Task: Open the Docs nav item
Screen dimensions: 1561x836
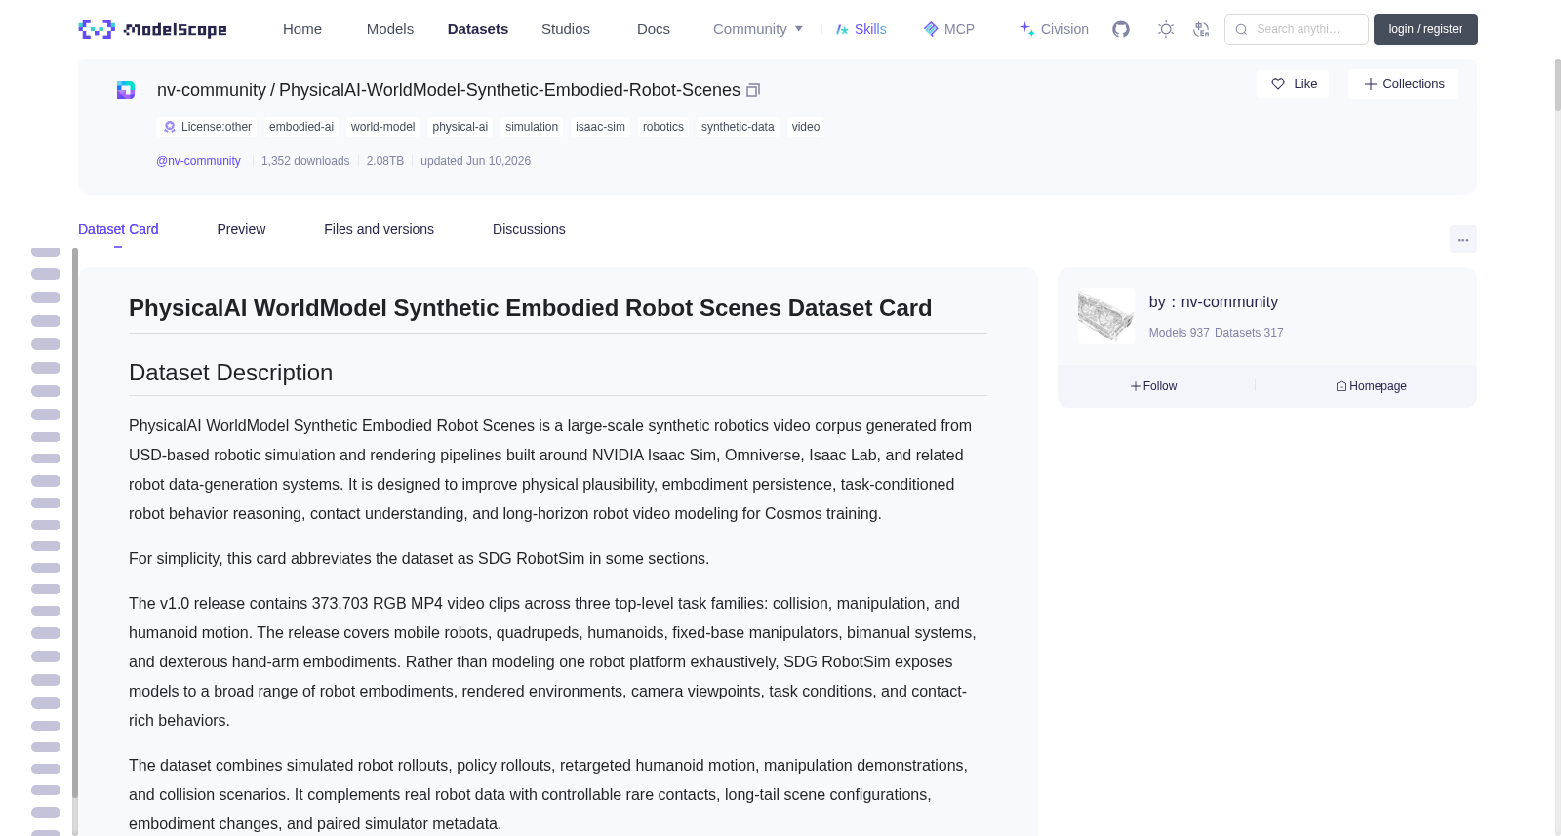Action: (x=654, y=29)
